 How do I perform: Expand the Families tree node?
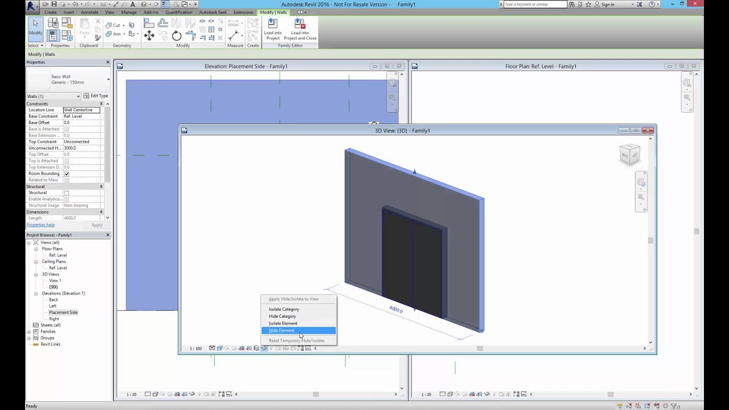pos(29,331)
